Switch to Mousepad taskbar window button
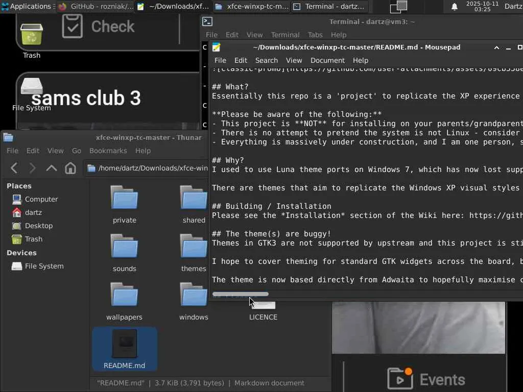The image size is (523, 392). coord(174,6)
